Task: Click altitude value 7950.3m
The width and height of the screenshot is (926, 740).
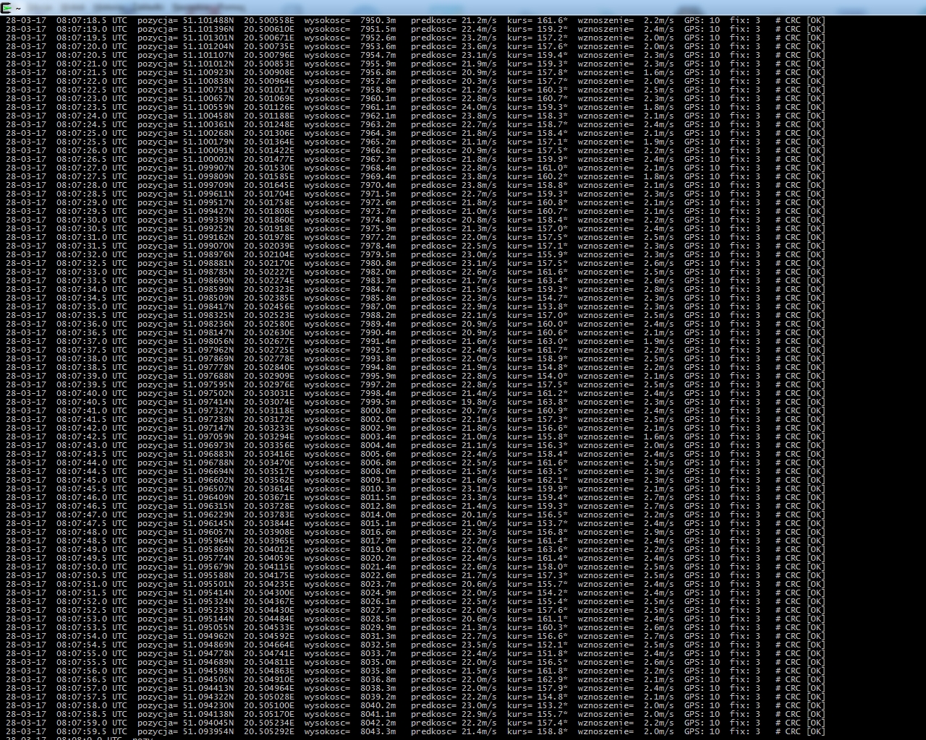Action: tap(378, 20)
